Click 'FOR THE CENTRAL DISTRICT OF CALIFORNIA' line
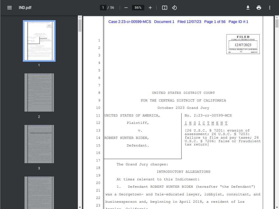Viewport: 279px width, 209px height. tap(183, 100)
